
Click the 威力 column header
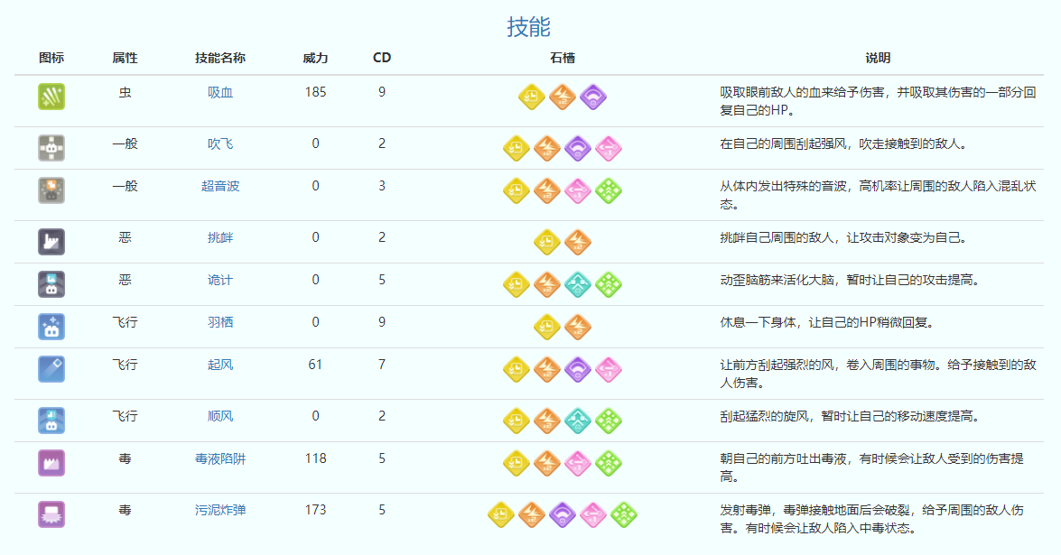click(315, 58)
